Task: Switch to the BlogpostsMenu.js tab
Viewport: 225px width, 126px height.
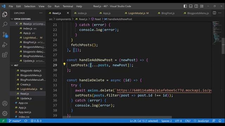Action: coord(198,13)
